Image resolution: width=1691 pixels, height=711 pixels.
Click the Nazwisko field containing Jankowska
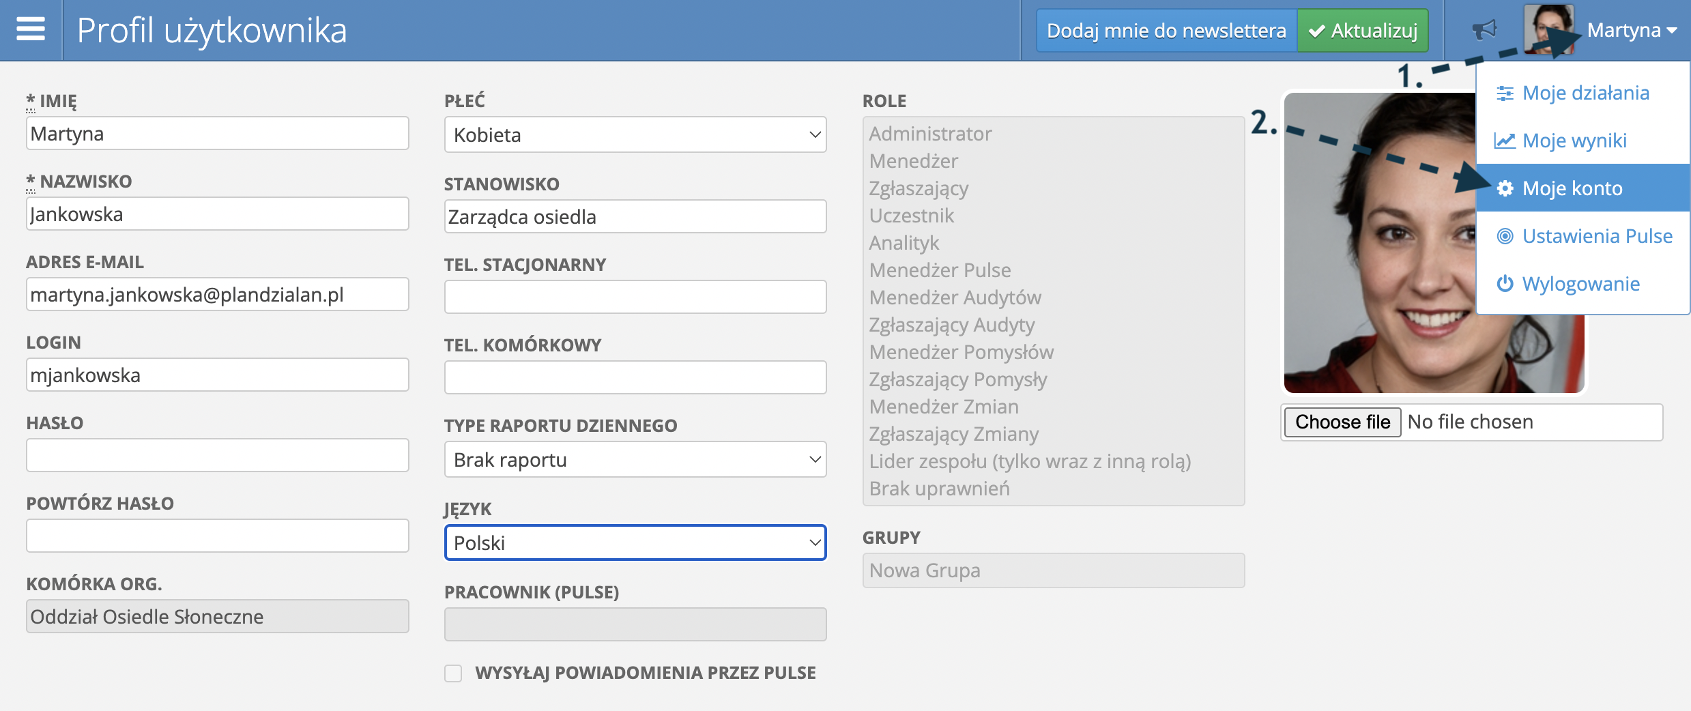click(x=218, y=214)
